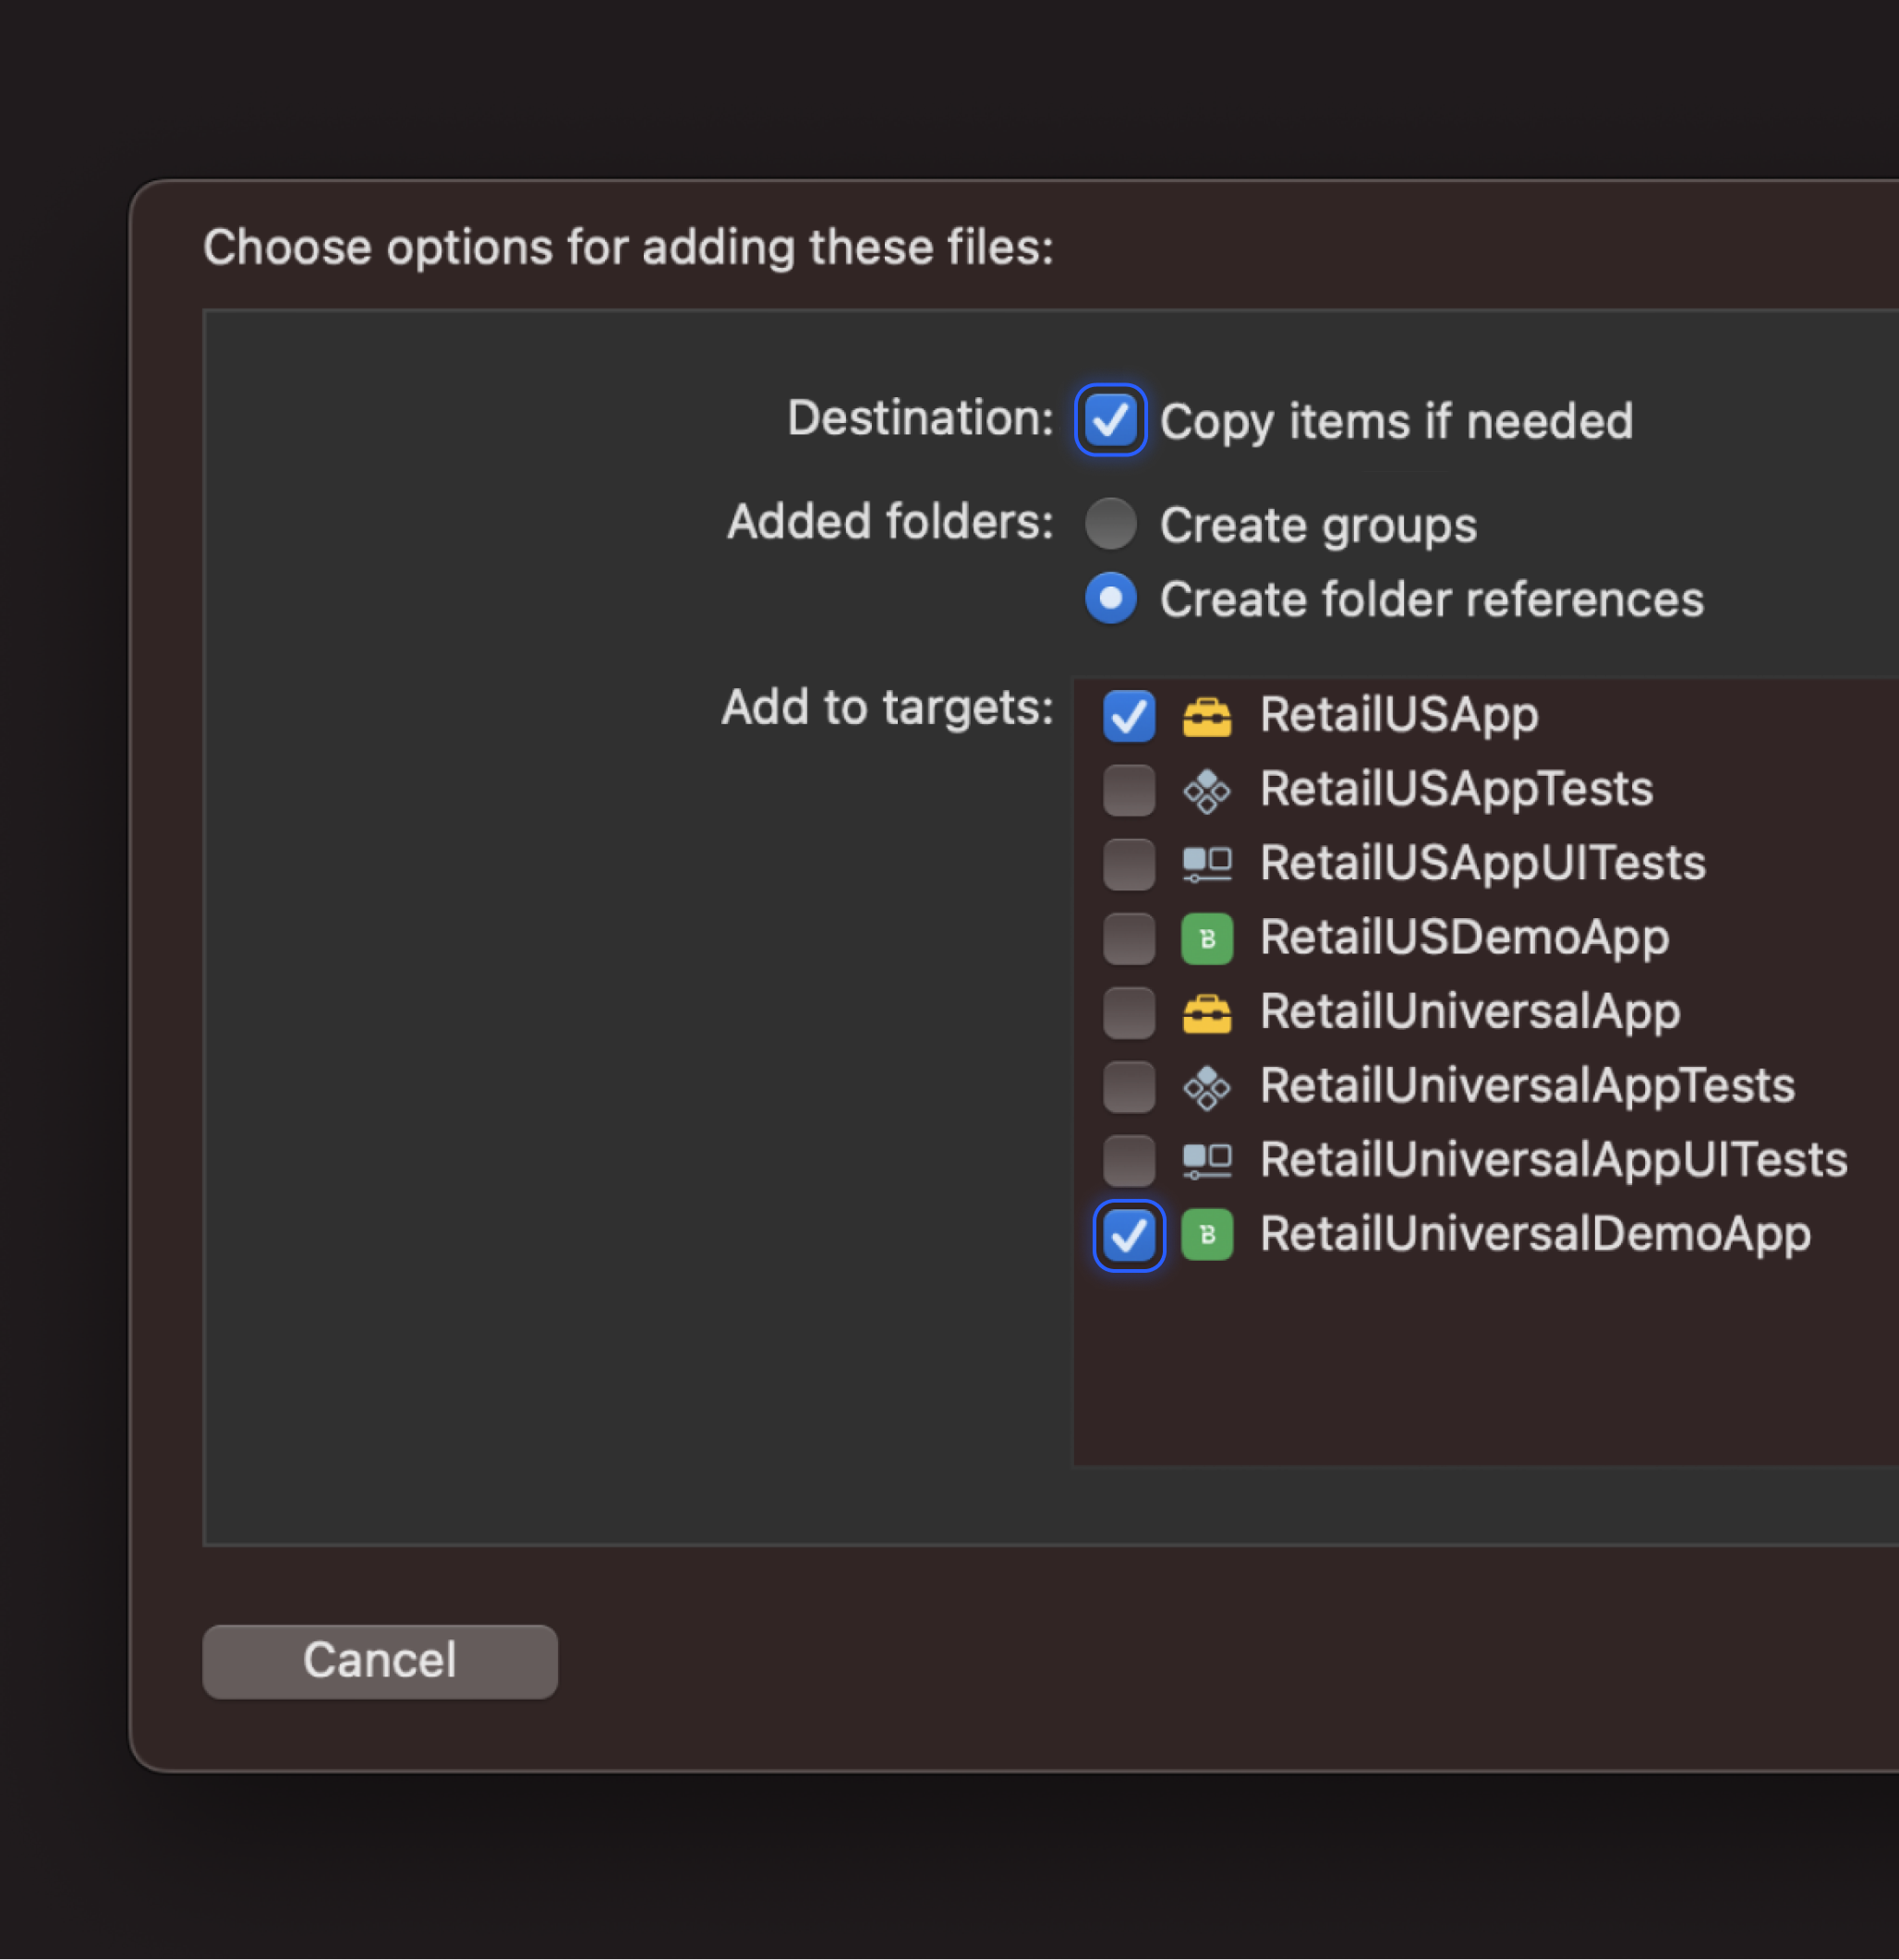Click the green RetailUSDemoApp icon
This screenshot has height=1960, width=1899.
tap(1206, 938)
